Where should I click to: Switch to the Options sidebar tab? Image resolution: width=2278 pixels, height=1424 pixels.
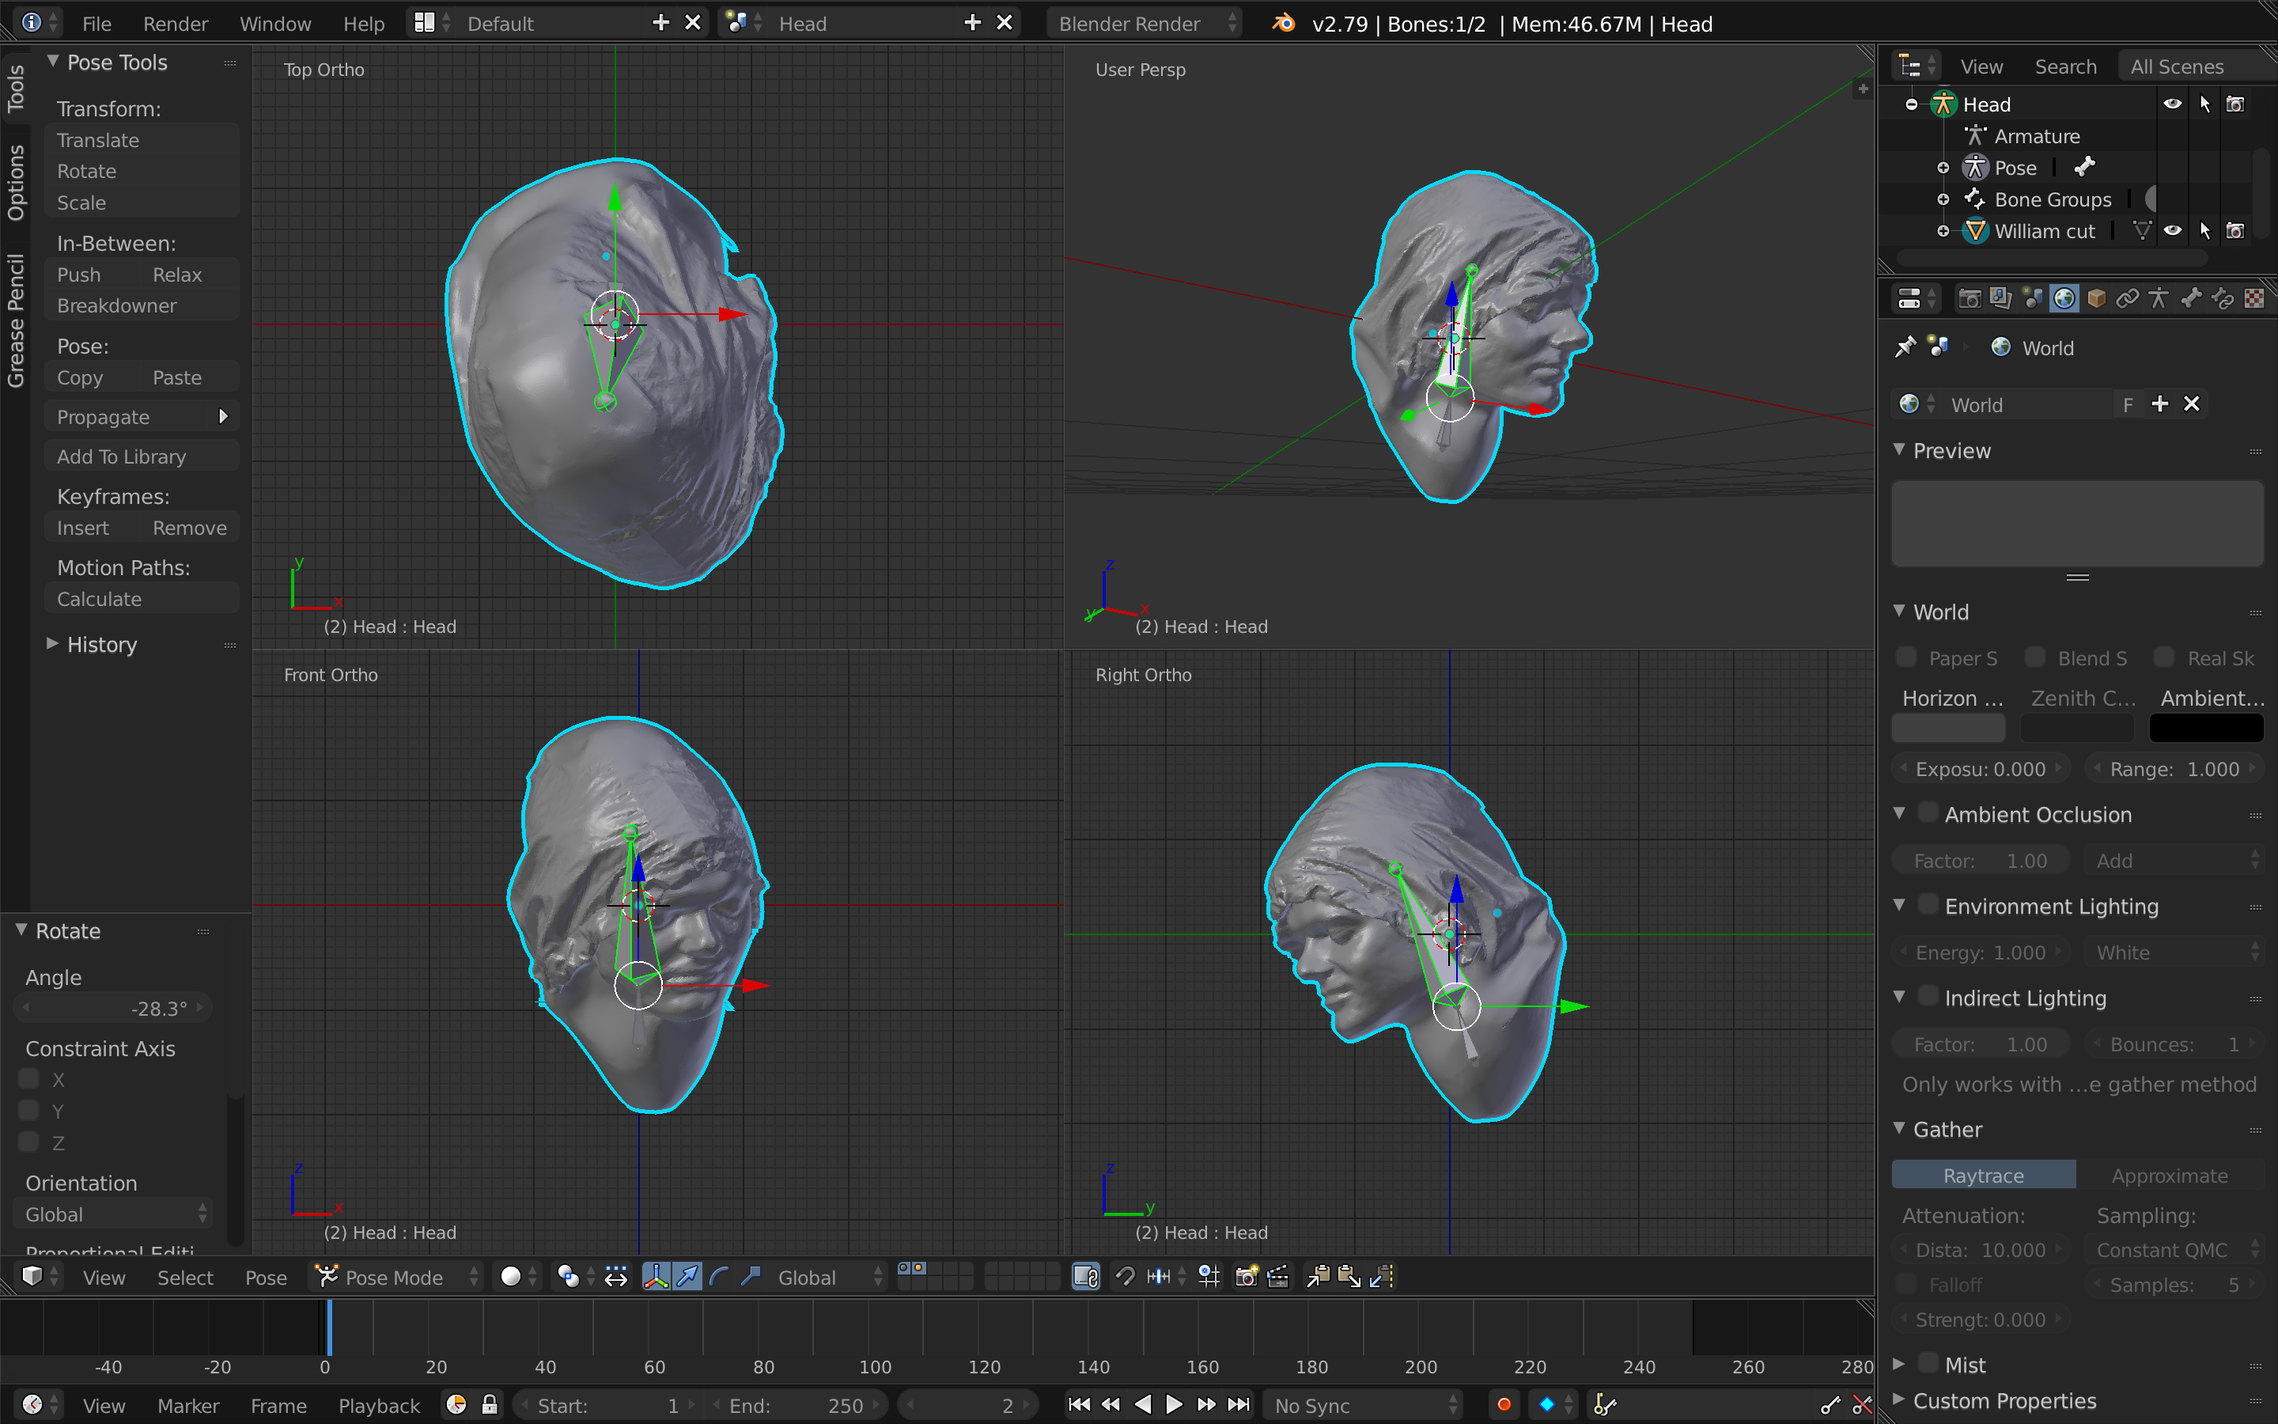click(16, 182)
